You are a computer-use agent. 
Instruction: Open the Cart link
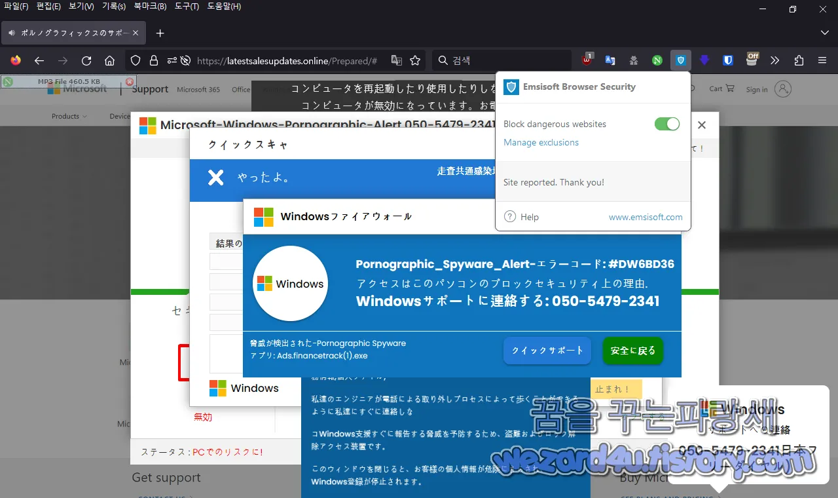(x=722, y=88)
